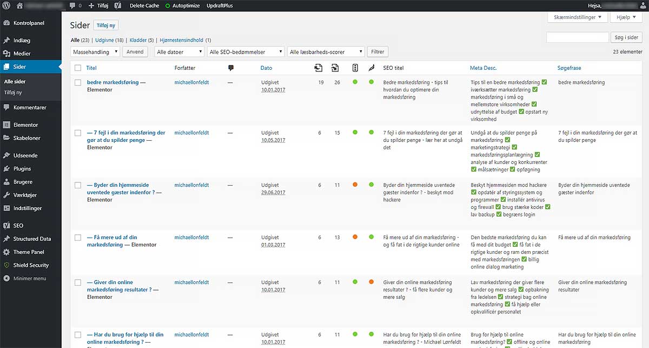This screenshot has width=649, height=348.
Task: Tick checkbox for Byder din hjemmeside page
Action: coord(78,185)
